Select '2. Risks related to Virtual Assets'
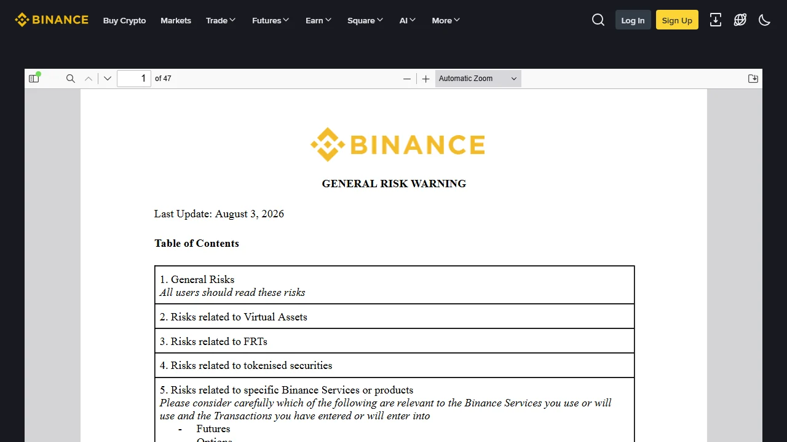Screen dimensions: 787x442 (x=395, y=317)
